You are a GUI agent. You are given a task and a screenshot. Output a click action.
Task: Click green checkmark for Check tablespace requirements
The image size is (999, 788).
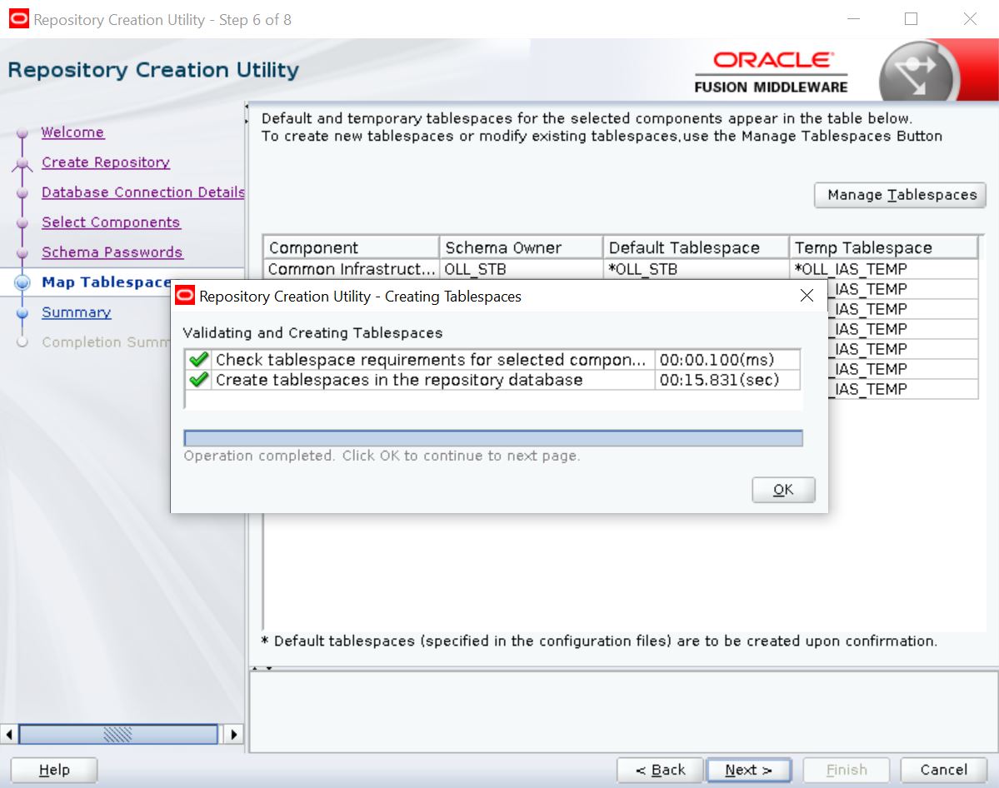click(x=199, y=359)
